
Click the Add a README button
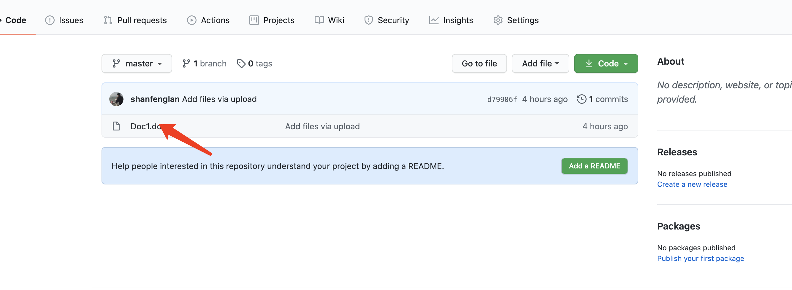594,166
